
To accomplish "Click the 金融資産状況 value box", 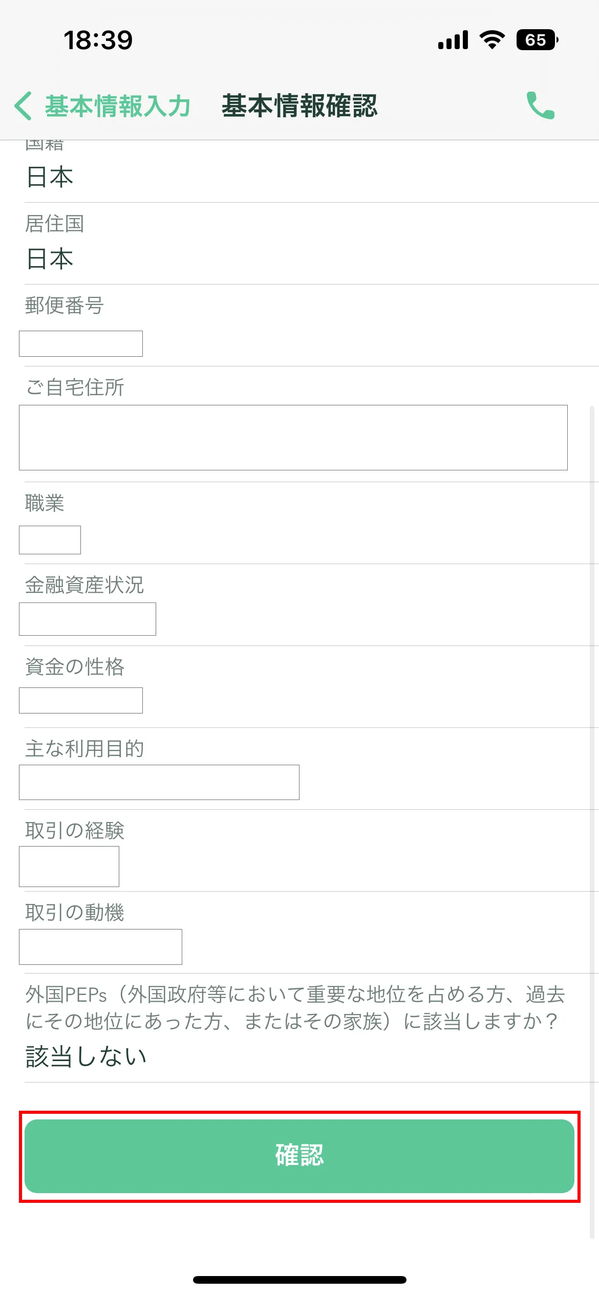I will click(88, 619).
